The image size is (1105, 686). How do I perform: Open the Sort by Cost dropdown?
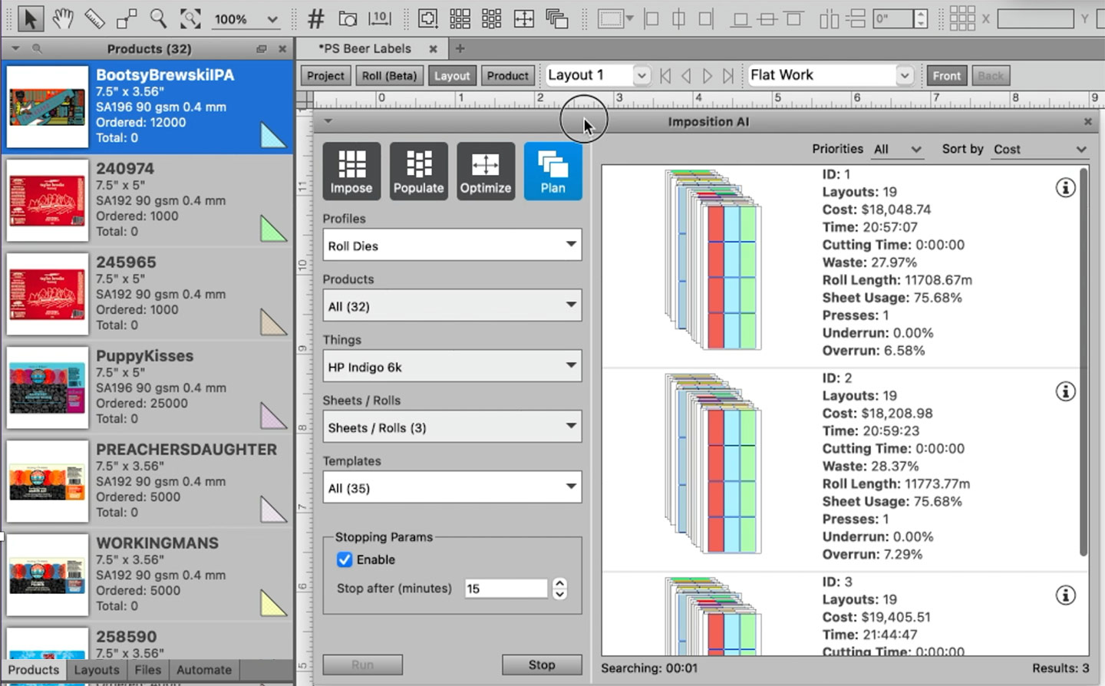click(1041, 149)
